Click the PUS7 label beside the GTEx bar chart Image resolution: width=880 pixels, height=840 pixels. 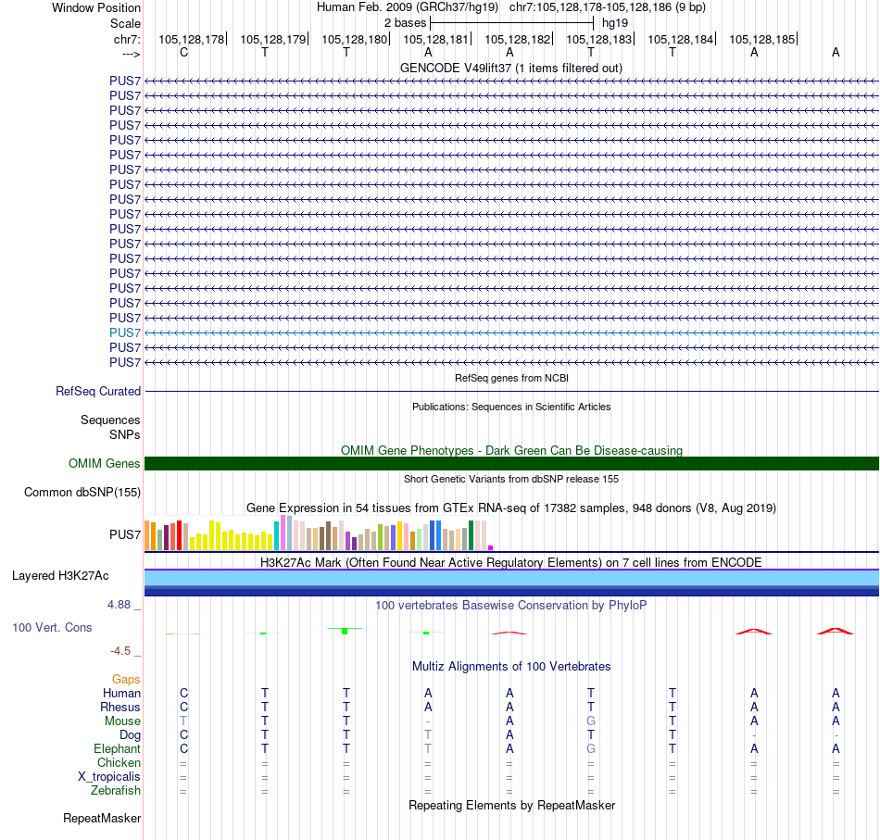[x=125, y=534]
